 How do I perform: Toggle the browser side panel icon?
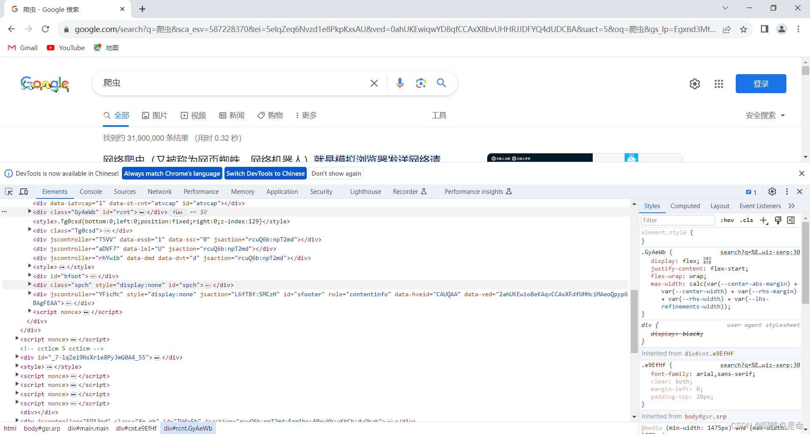(764, 29)
